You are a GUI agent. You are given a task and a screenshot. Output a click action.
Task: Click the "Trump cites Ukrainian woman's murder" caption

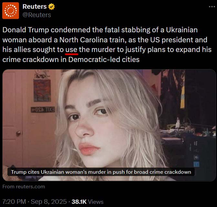tap(101, 172)
